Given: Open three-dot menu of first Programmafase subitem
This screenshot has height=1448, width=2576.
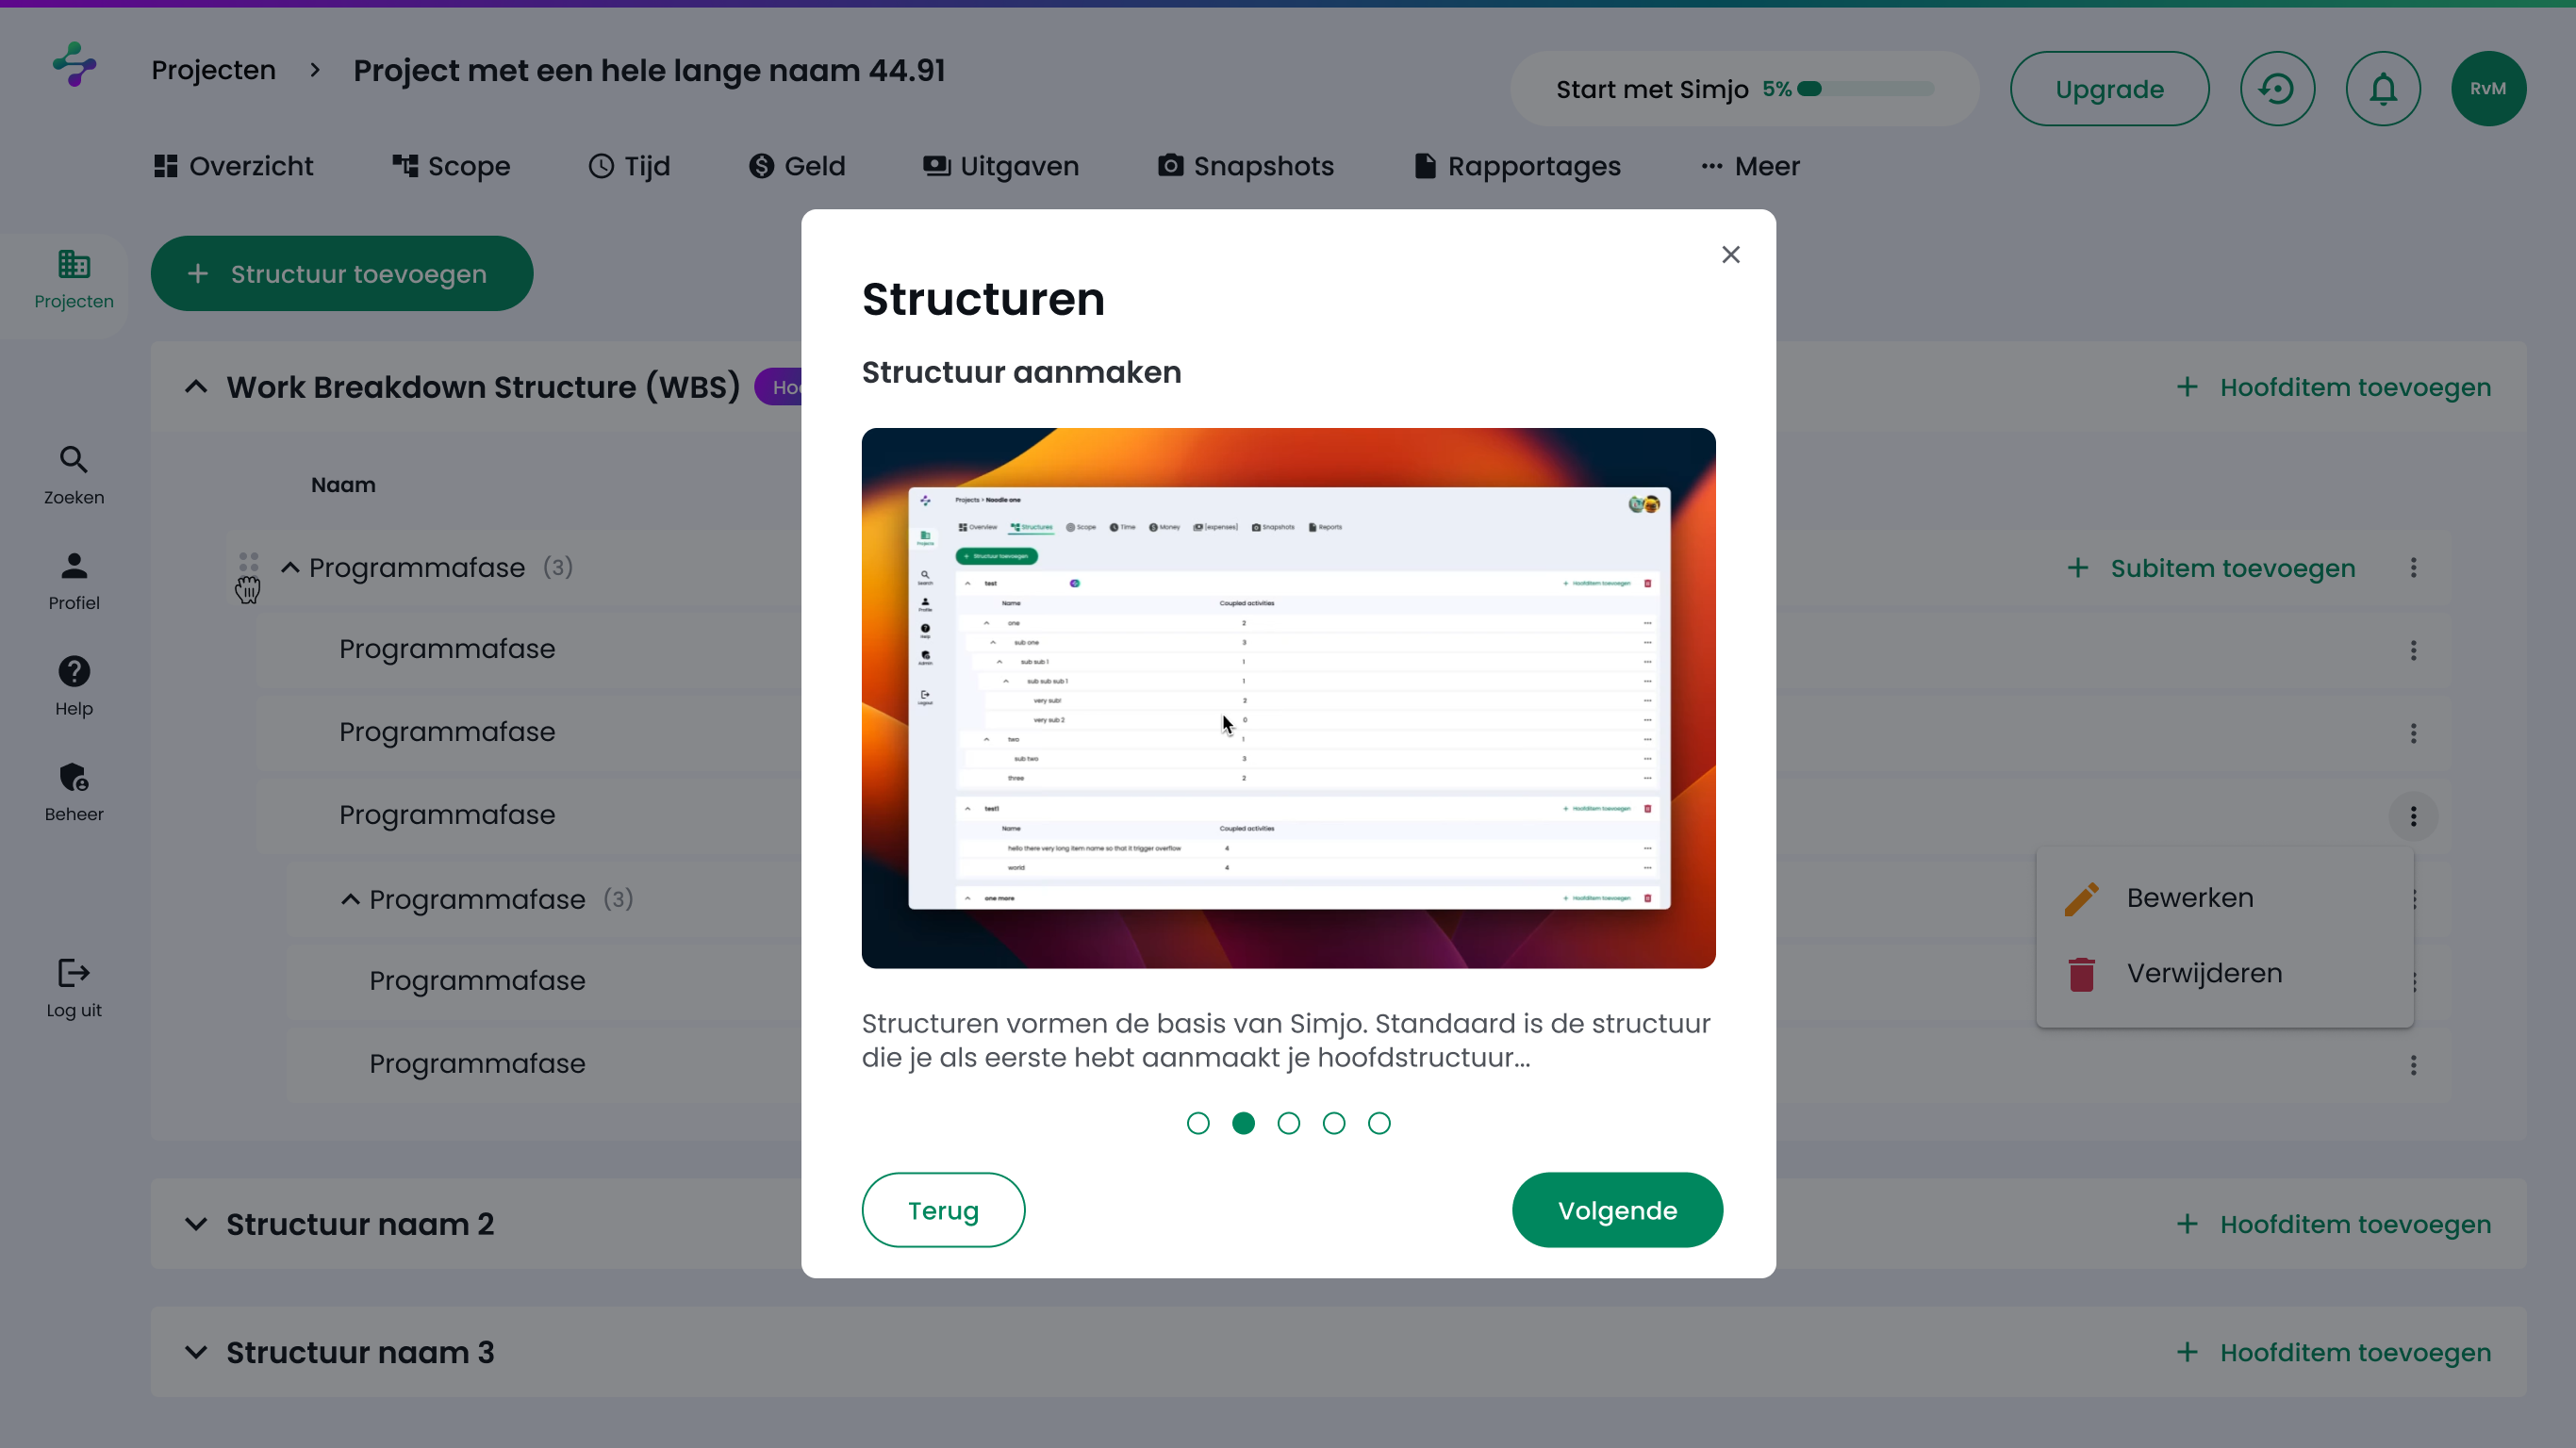Looking at the screenshot, I should tap(2413, 651).
